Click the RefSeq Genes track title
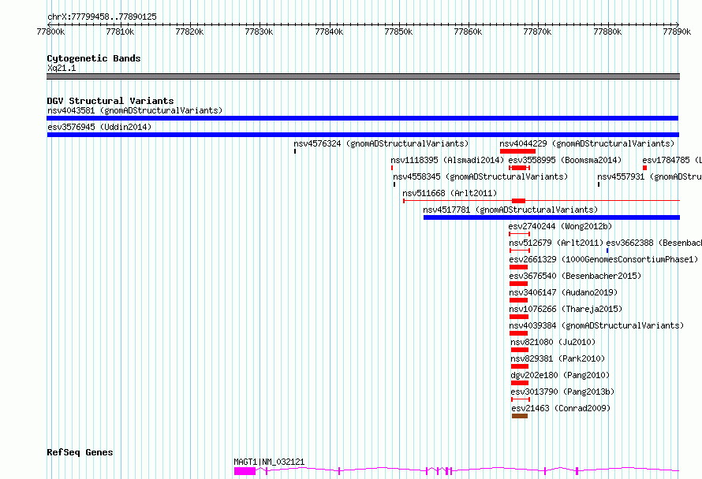This screenshot has width=702, height=479. coord(80,452)
